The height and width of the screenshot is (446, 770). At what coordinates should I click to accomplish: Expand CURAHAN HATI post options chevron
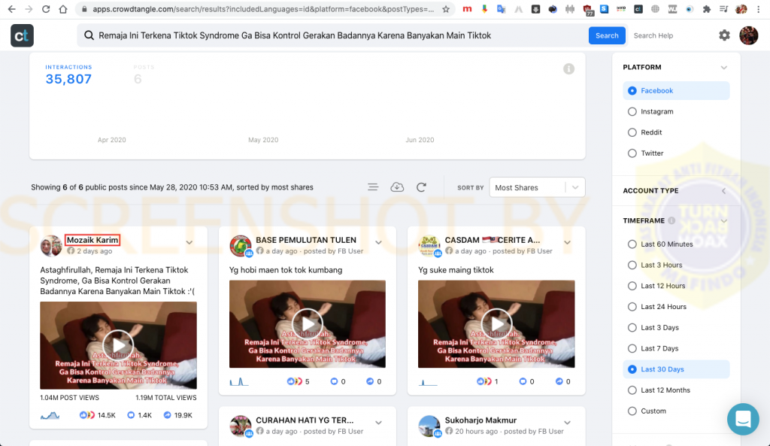click(379, 423)
